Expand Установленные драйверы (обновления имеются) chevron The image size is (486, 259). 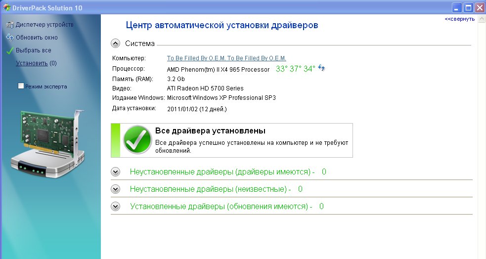[115, 207]
